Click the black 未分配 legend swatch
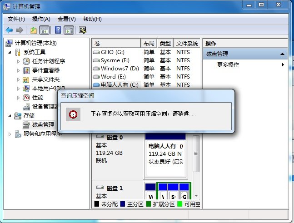This screenshot has height=223, width=294. 97,204
